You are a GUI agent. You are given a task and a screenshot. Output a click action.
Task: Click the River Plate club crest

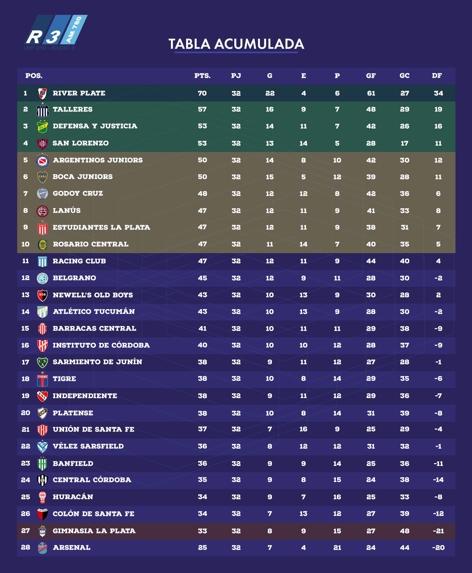42,93
